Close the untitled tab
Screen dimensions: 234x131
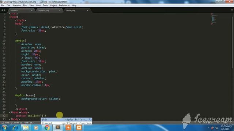(x=32, y=11)
